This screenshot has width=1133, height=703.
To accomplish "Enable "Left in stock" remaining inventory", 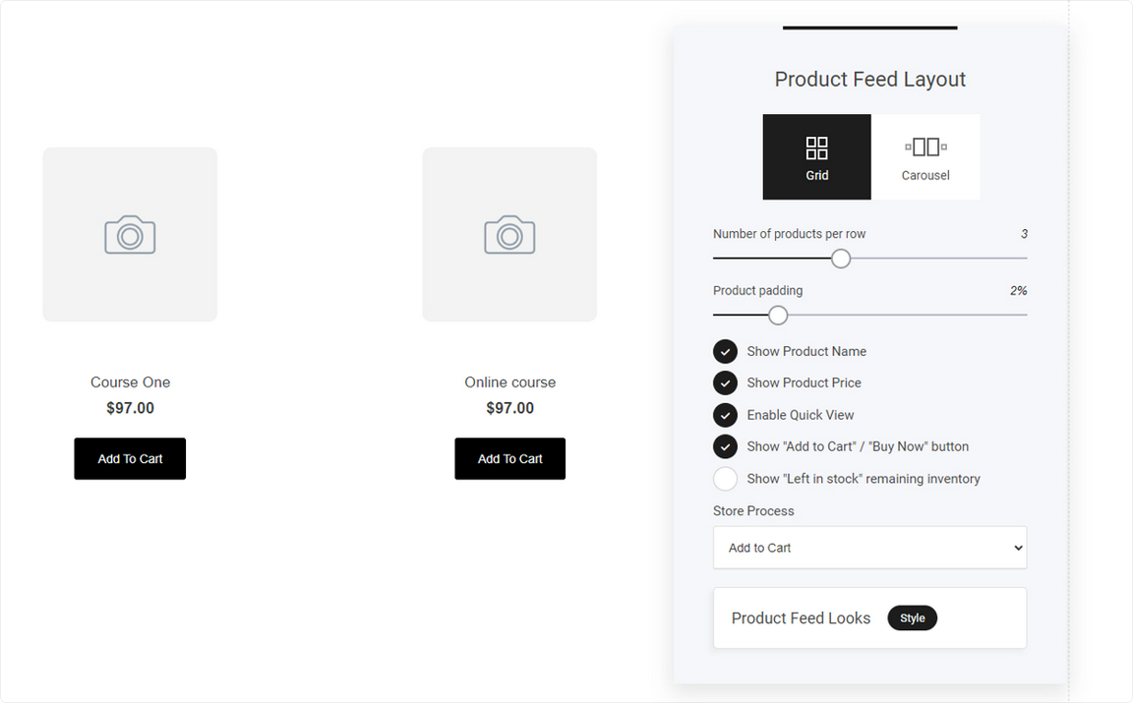I will click(725, 478).
